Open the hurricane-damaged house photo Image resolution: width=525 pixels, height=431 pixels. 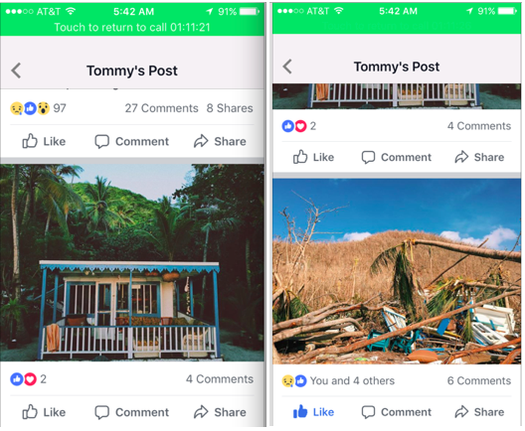click(397, 271)
